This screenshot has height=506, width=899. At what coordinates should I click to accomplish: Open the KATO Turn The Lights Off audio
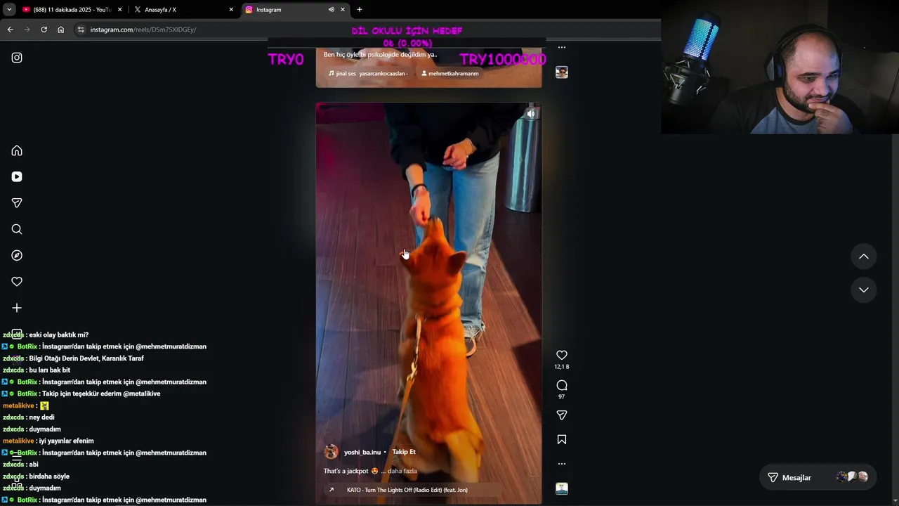click(407, 490)
